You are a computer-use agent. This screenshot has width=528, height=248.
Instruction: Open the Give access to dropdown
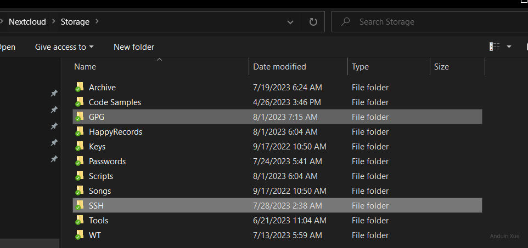pyautogui.click(x=64, y=47)
